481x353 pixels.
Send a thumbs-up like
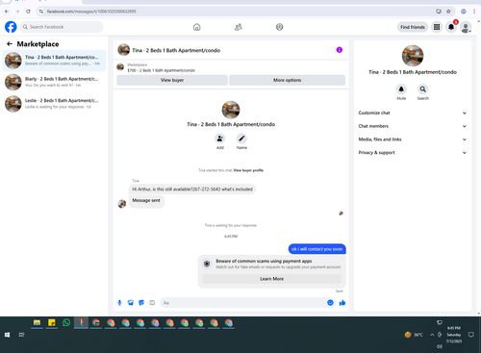pos(342,303)
